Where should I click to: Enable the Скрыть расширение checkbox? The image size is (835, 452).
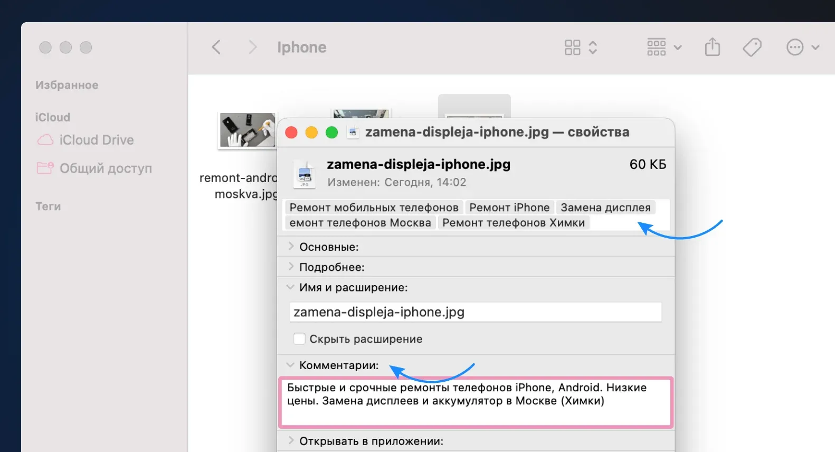pyautogui.click(x=299, y=338)
